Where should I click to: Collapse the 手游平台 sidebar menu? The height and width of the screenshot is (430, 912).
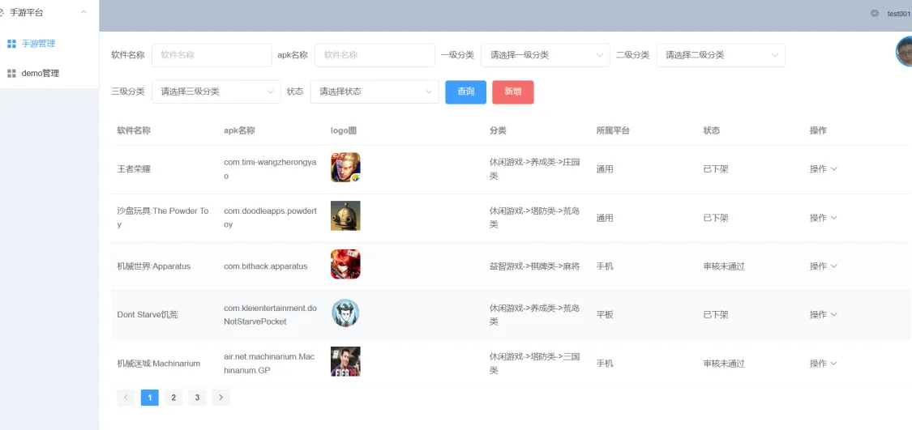point(83,13)
